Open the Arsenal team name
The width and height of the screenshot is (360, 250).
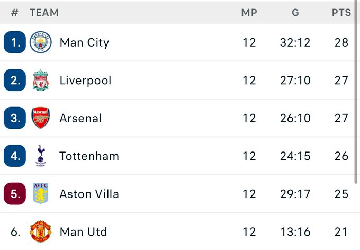pos(80,118)
